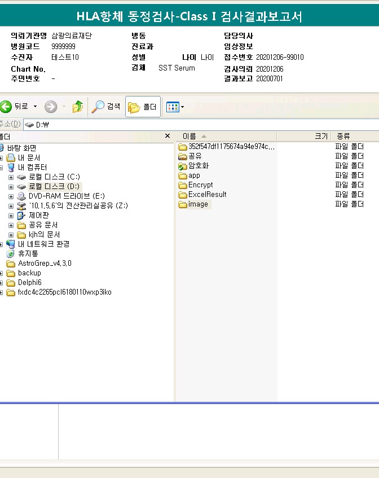
Task: Click the grey Forward arrow icon
Action: [x=51, y=107]
